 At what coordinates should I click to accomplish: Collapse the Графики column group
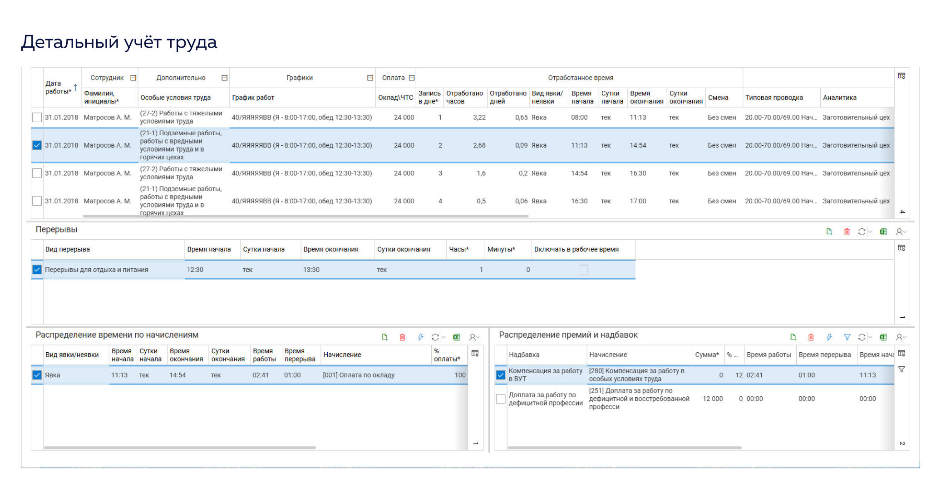click(x=370, y=78)
